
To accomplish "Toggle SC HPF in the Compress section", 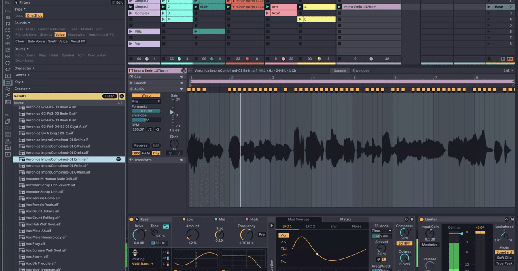I will pyautogui.click(x=404, y=243).
